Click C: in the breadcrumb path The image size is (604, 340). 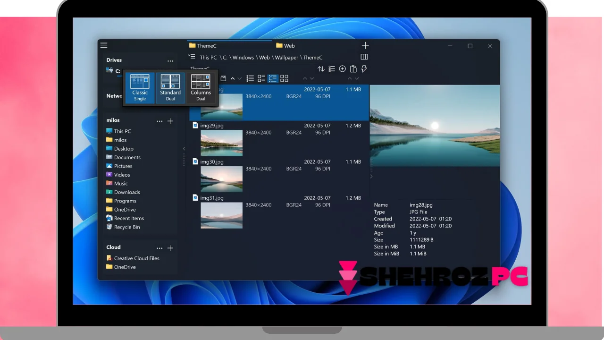(225, 58)
